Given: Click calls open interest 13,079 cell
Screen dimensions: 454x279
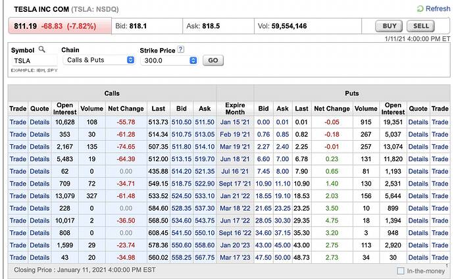Looking at the screenshot, I should point(65,196).
